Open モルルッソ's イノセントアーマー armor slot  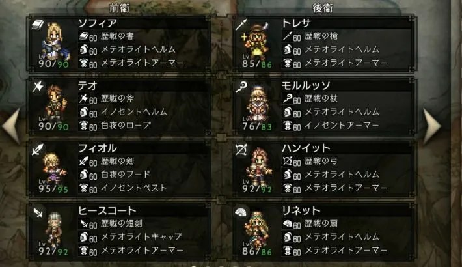(347, 126)
